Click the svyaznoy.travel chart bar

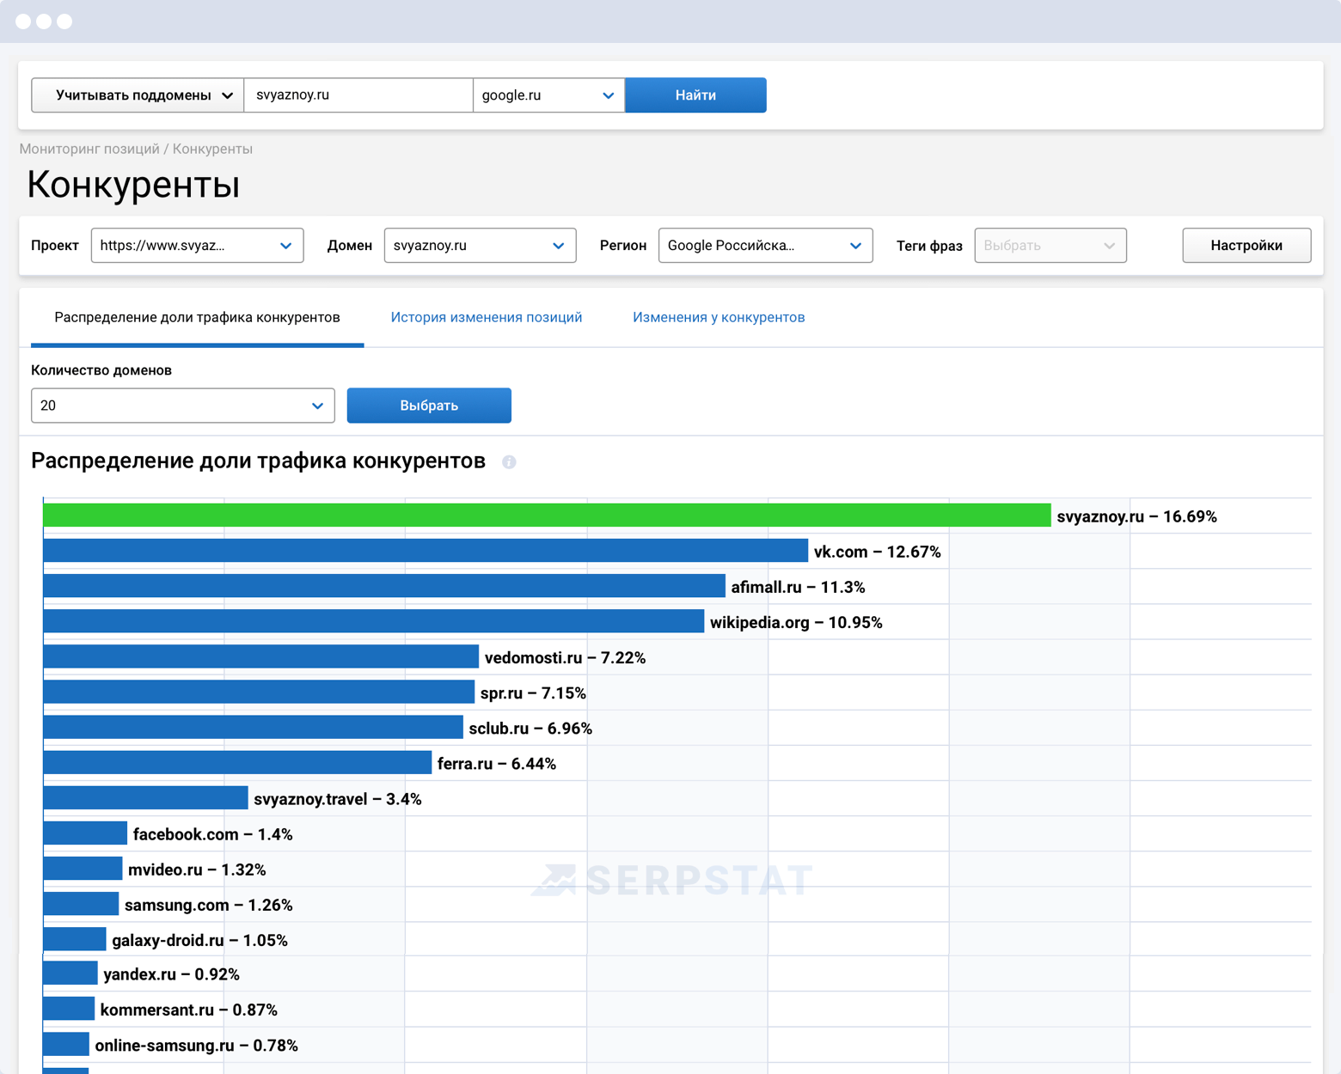pyautogui.click(x=145, y=798)
